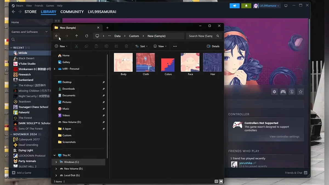This screenshot has width=329, height=185.
Task: Click the Copy icon in Explorer toolbar
Action: [86, 46]
